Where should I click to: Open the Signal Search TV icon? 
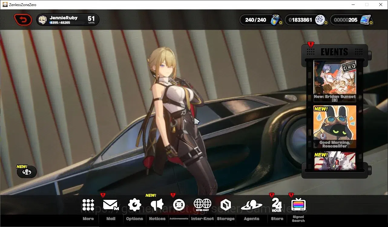(298, 205)
